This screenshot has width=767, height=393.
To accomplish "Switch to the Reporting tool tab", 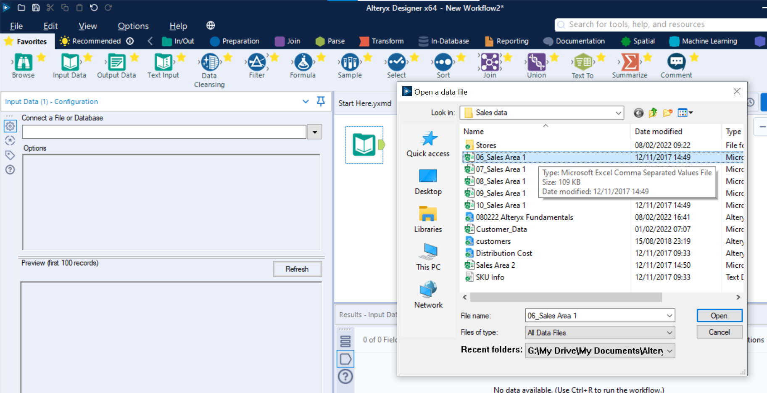I will click(x=507, y=41).
